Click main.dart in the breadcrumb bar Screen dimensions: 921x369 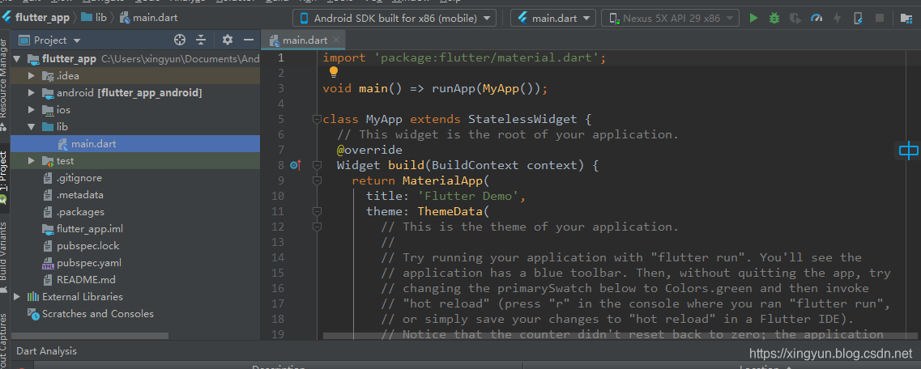(x=148, y=18)
